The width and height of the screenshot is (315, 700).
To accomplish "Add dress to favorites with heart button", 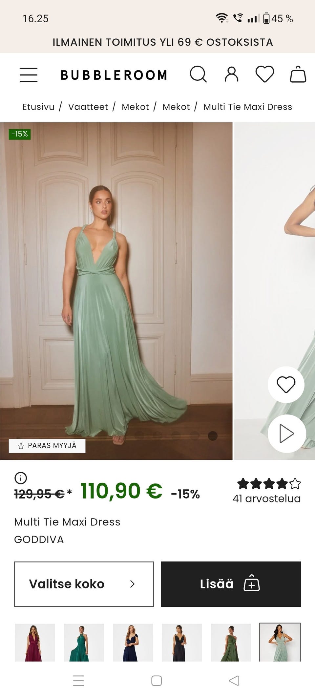I will [286, 384].
